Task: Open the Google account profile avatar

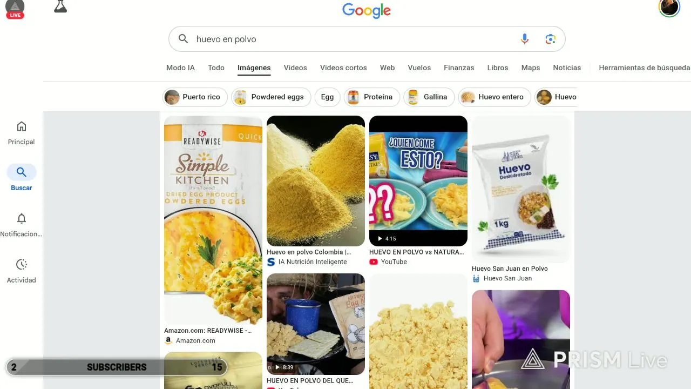Action: coord(669,8)
